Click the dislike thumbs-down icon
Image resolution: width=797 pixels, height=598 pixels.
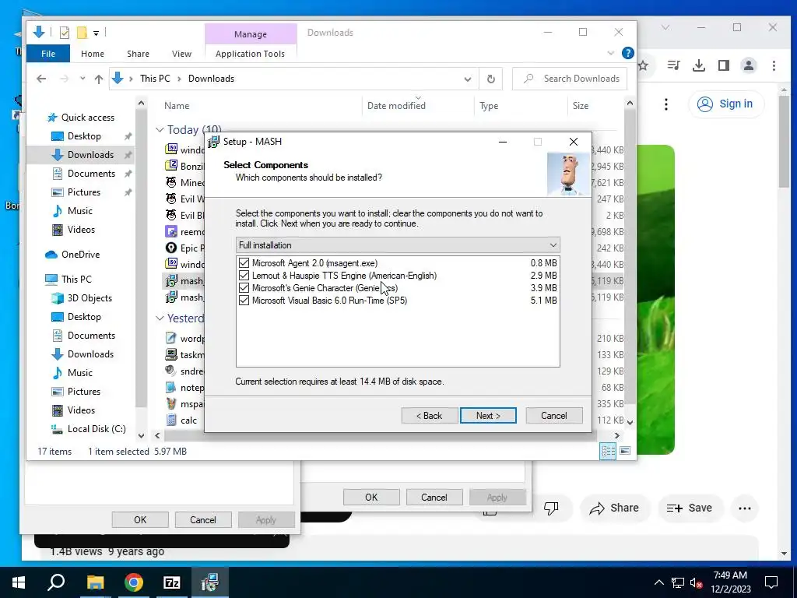(x=551, y=508)
